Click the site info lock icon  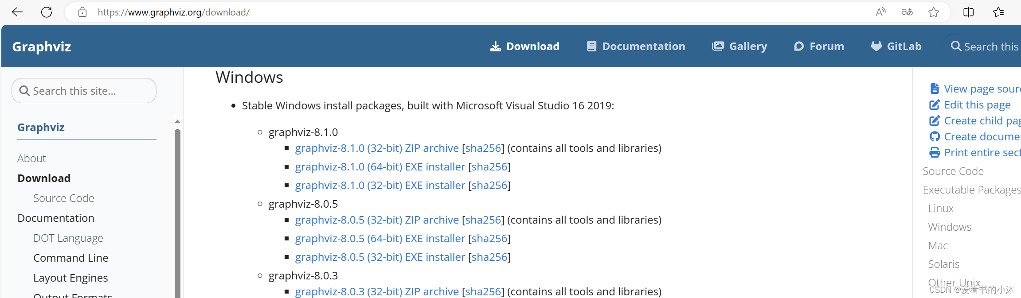point(82,12)
